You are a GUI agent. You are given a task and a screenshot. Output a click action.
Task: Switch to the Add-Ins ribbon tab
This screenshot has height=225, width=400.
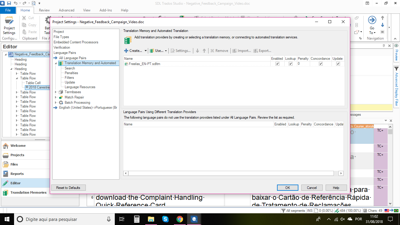[106, 10]
